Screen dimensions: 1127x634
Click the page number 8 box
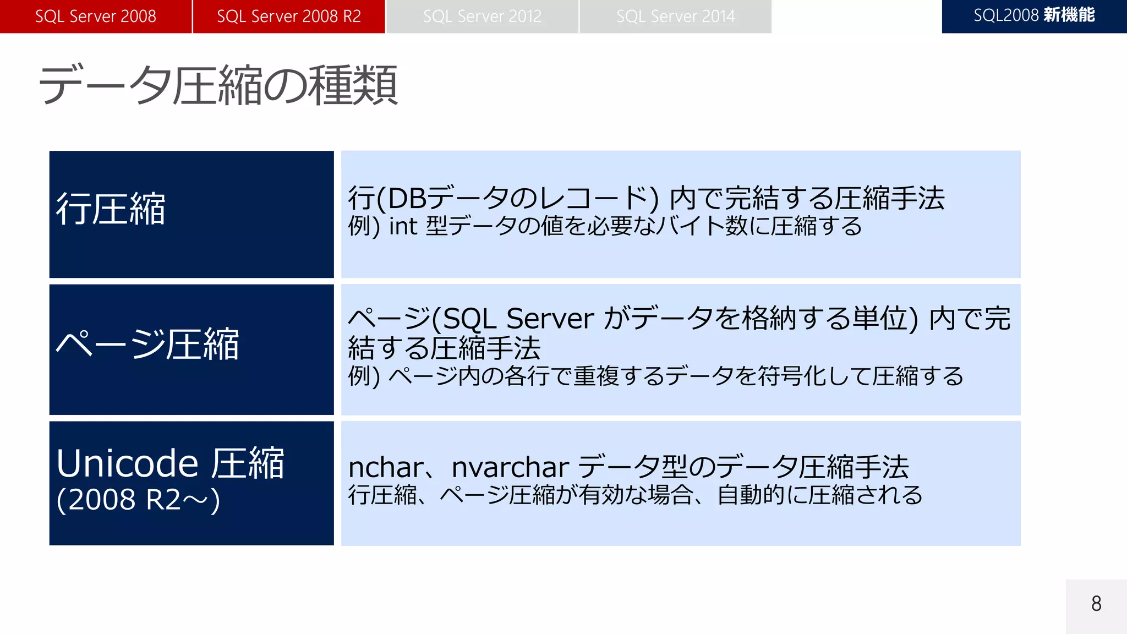(1096, 604)
